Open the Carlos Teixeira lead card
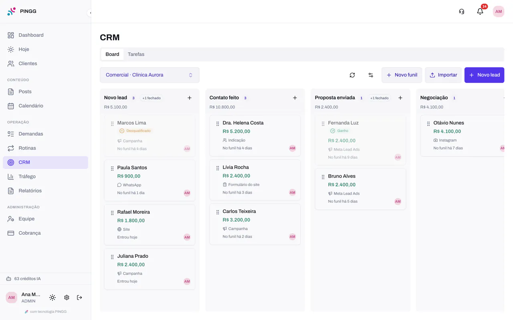Image resolution: width=513 pixels, height=320 pixels. [255, 224]
